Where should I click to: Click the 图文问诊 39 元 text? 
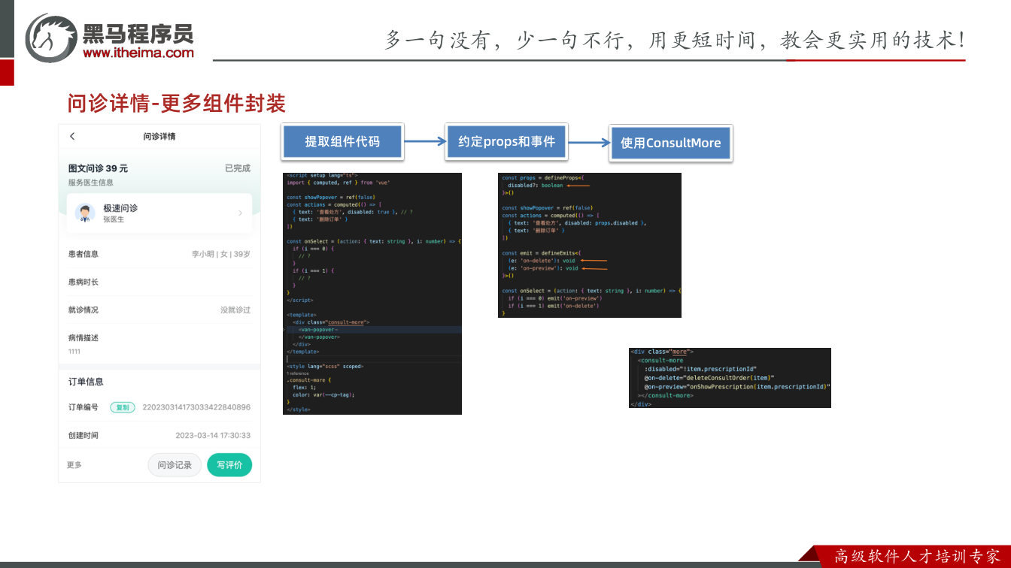pyautogui.click(x=98, y=168)
